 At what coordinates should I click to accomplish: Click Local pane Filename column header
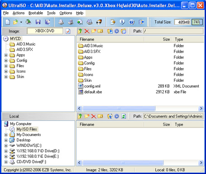[x=110, y=124]
